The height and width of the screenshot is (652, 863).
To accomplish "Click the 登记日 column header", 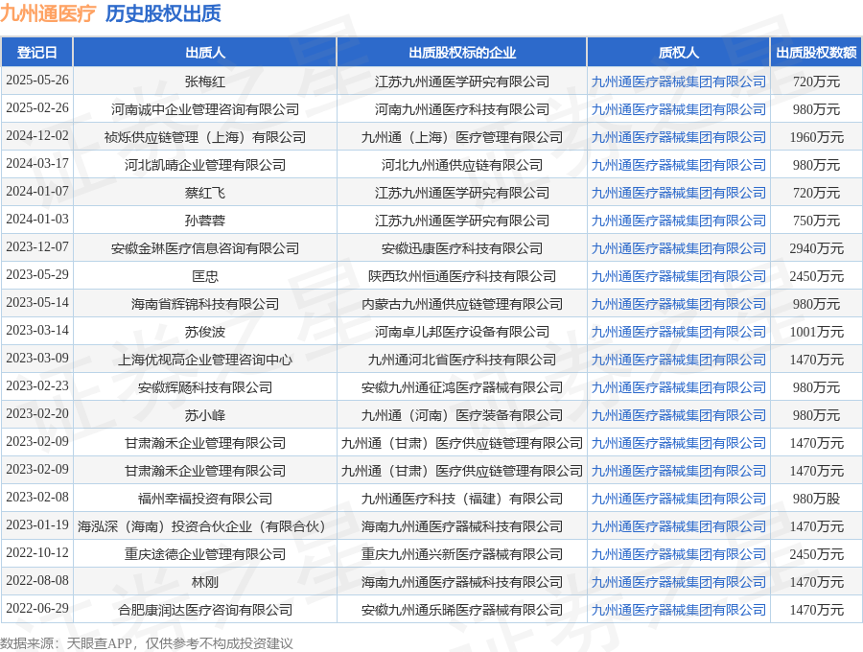I will pos(36,53).
